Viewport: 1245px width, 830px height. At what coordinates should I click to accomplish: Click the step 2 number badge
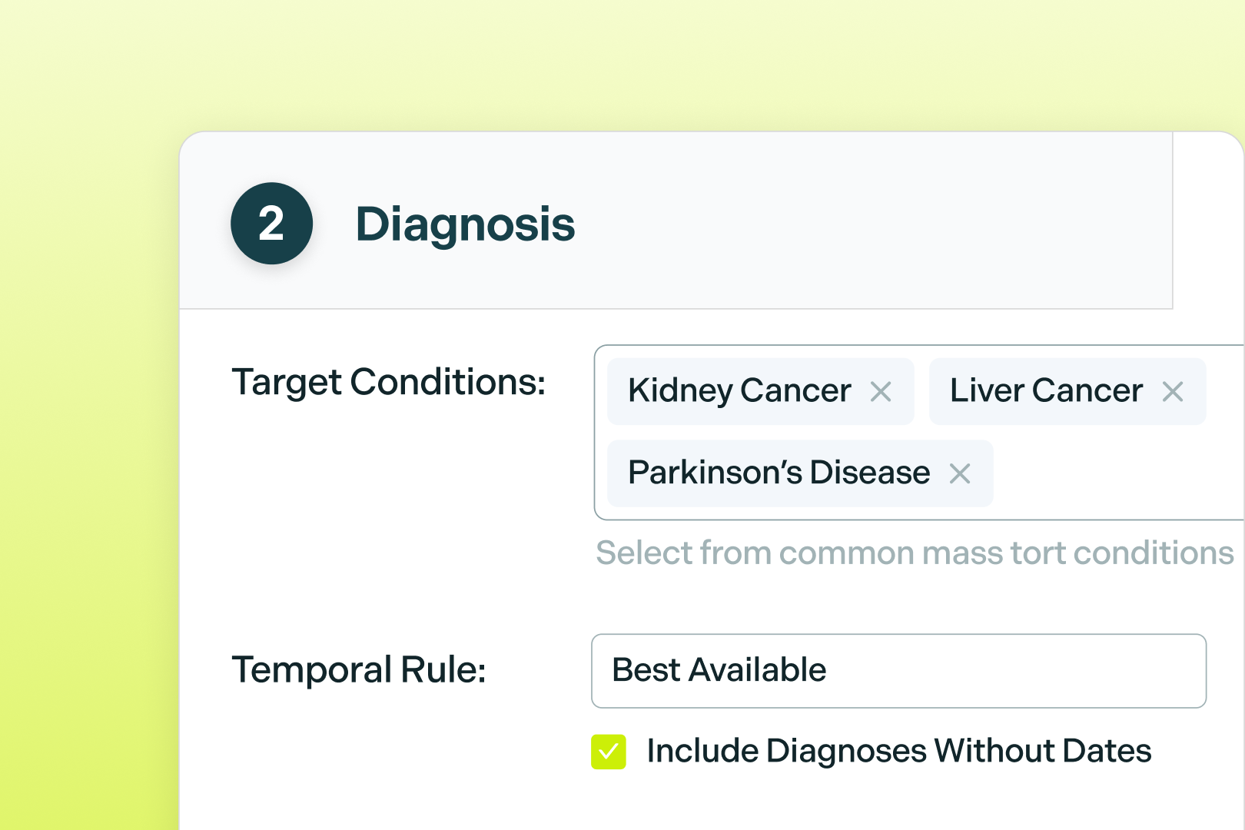coord(271,224)
